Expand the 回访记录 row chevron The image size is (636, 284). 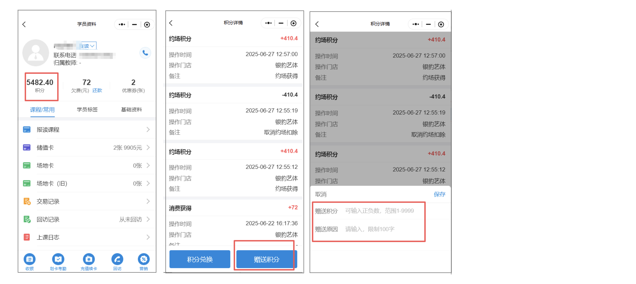coord(149,219)
